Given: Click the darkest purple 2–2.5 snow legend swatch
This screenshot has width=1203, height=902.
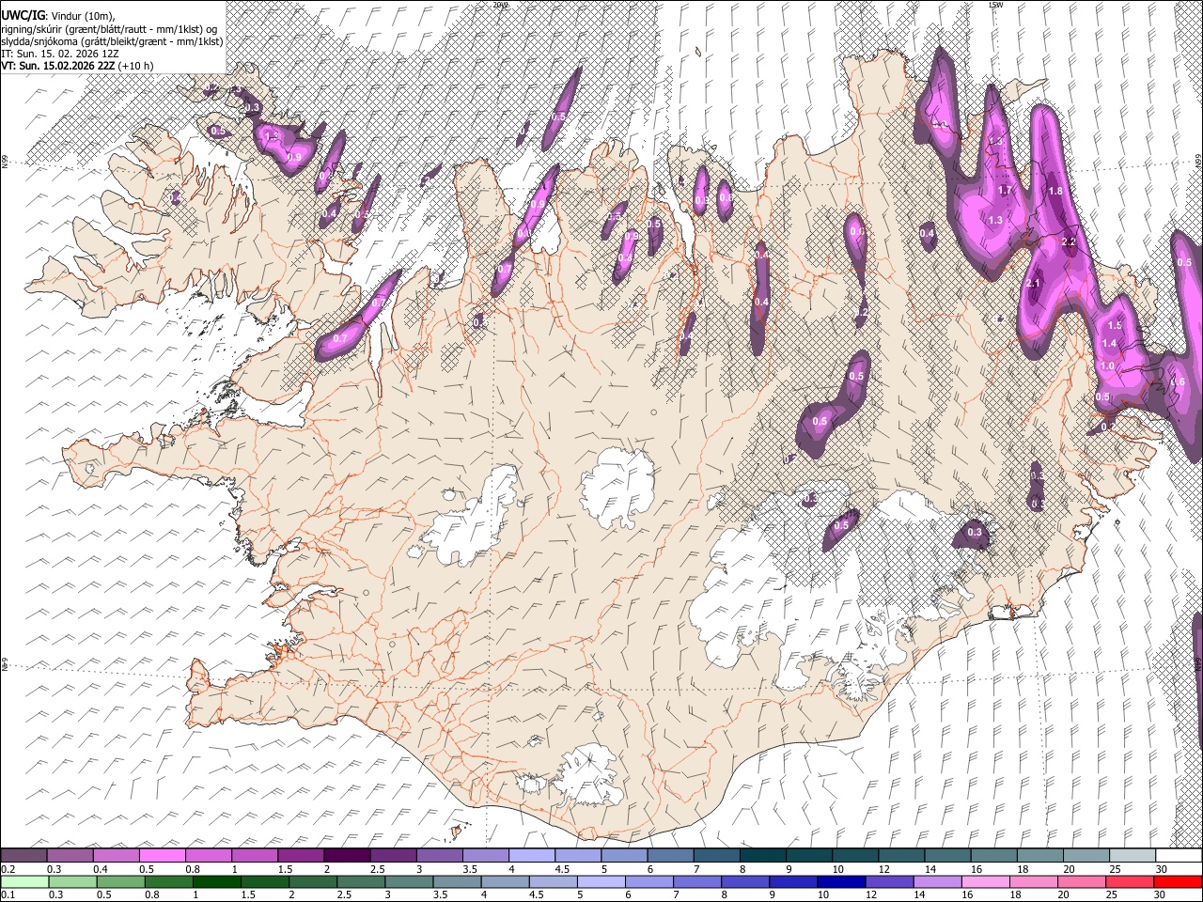Looking at the screenshot, I should click(347, 857).
